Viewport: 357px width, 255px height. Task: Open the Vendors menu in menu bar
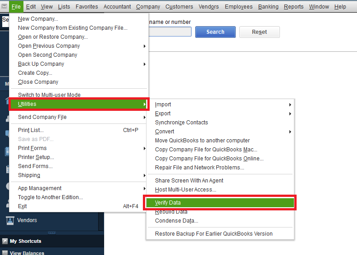[x=209, y=7]
